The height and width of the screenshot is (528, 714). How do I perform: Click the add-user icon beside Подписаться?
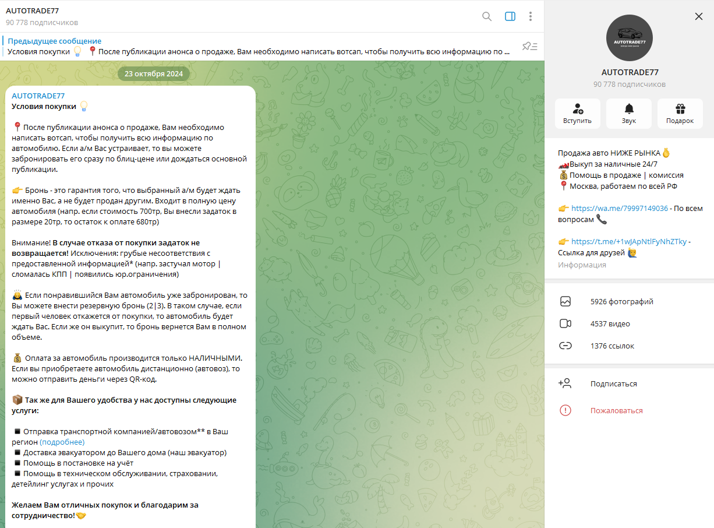point(565,383)
